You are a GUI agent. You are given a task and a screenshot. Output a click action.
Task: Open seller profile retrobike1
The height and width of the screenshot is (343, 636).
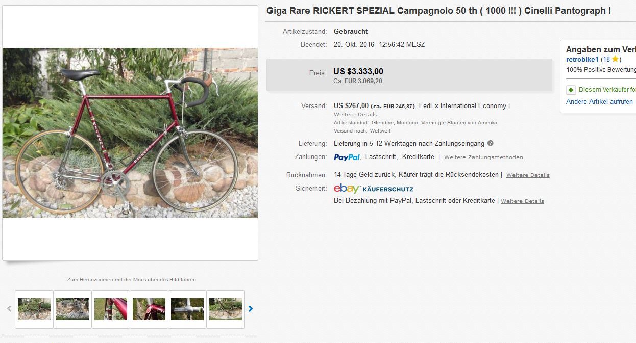tap(582, 59)
